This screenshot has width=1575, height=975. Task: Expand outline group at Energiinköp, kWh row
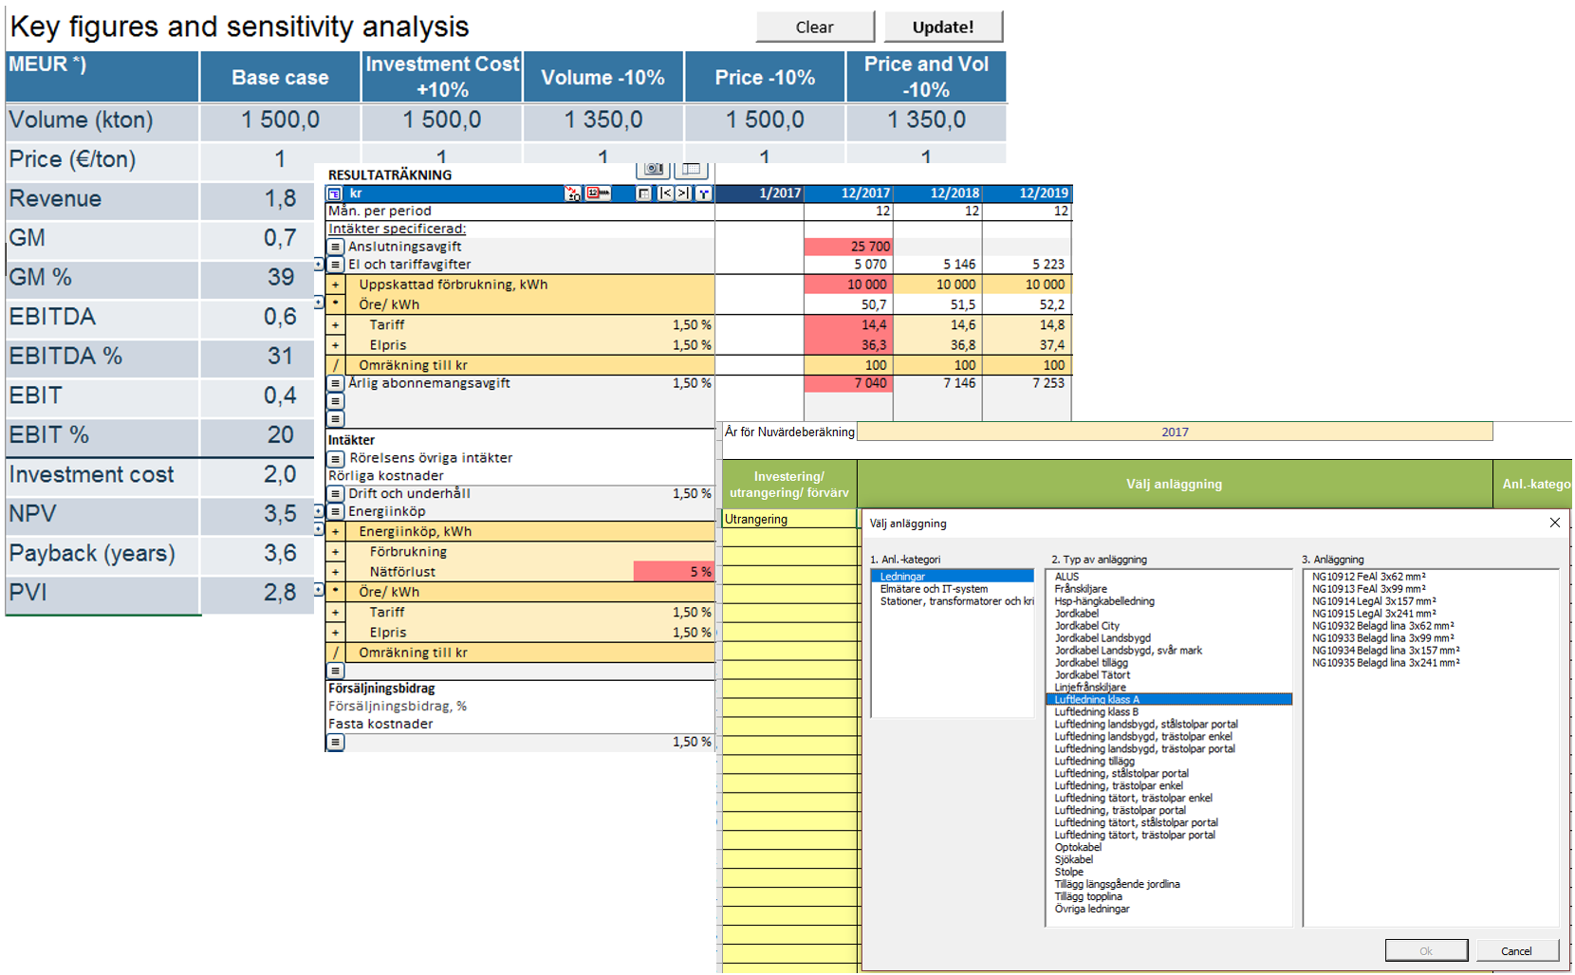pyautogui.click(x=319, y=529)
